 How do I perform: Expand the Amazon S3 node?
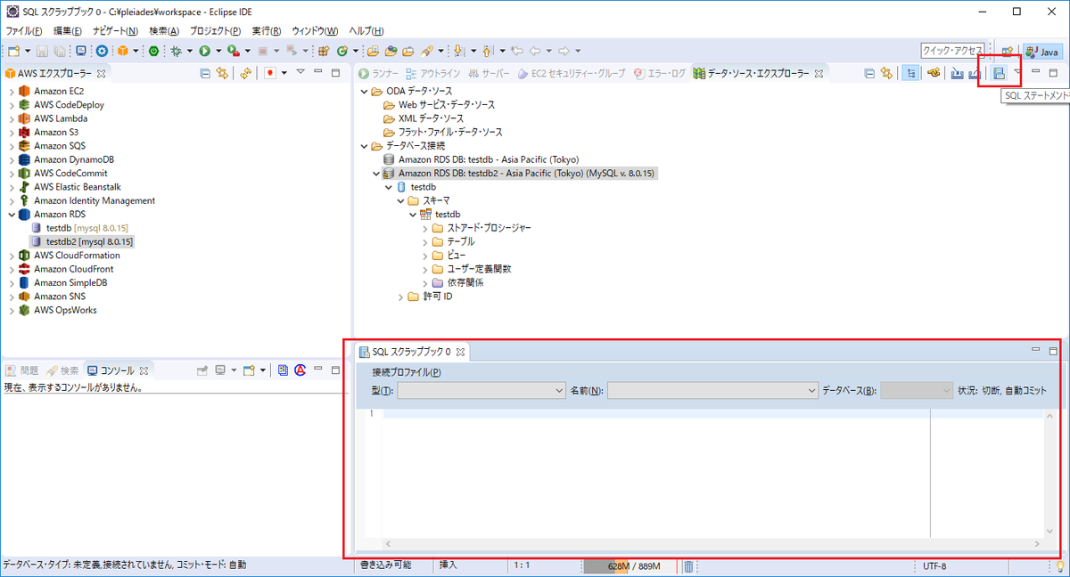tap(11, 132)
